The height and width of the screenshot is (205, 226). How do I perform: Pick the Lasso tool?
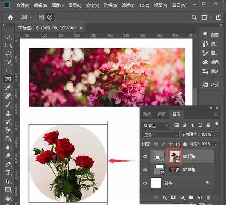point(8,54)
